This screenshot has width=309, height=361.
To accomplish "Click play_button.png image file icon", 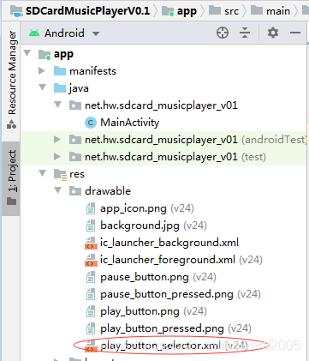I will [91, 311].
